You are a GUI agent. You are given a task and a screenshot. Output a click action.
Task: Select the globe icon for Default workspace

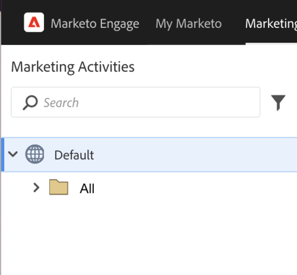pos(34,154)
